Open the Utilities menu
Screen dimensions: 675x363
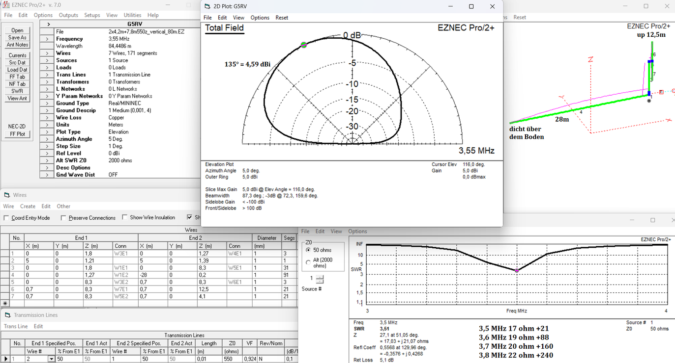tap(133, 15)
